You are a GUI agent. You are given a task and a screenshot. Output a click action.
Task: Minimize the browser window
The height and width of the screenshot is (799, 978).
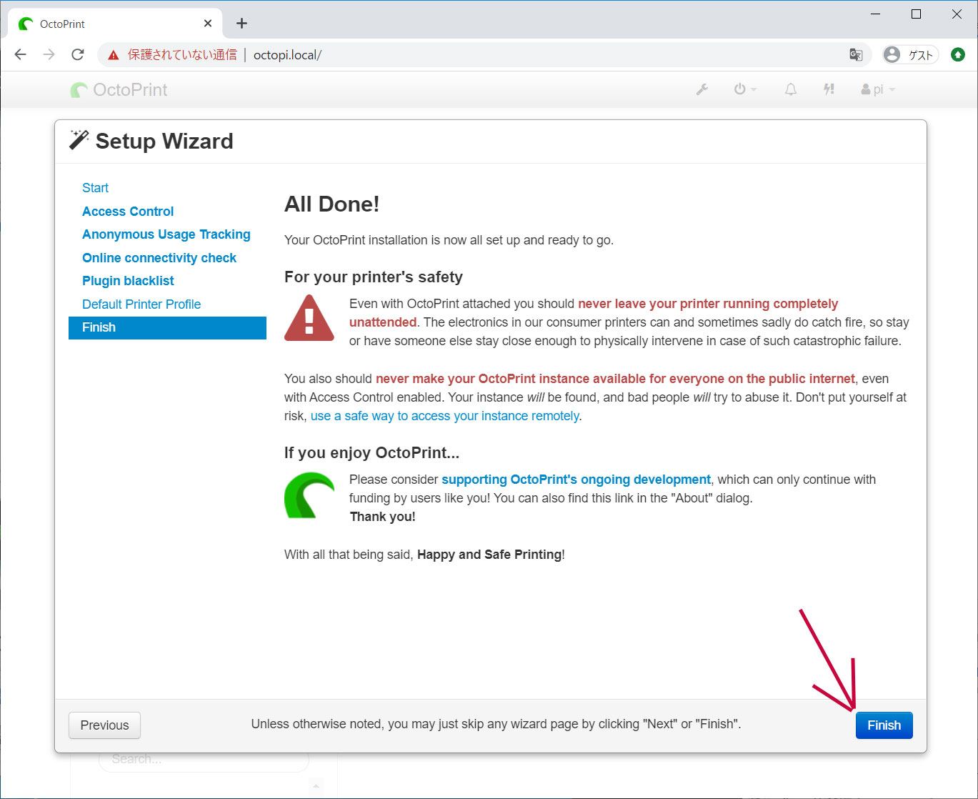(x=876, y=14)
